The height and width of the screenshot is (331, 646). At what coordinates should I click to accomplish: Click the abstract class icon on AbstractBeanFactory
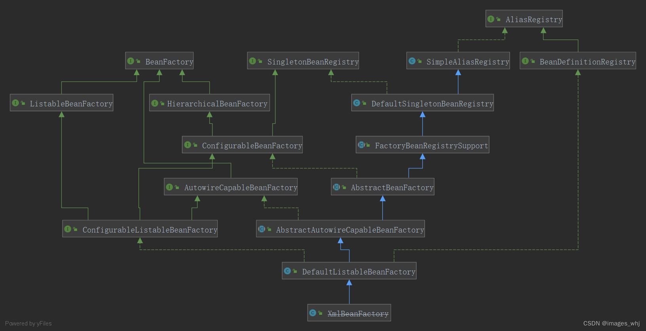[336, 187]
